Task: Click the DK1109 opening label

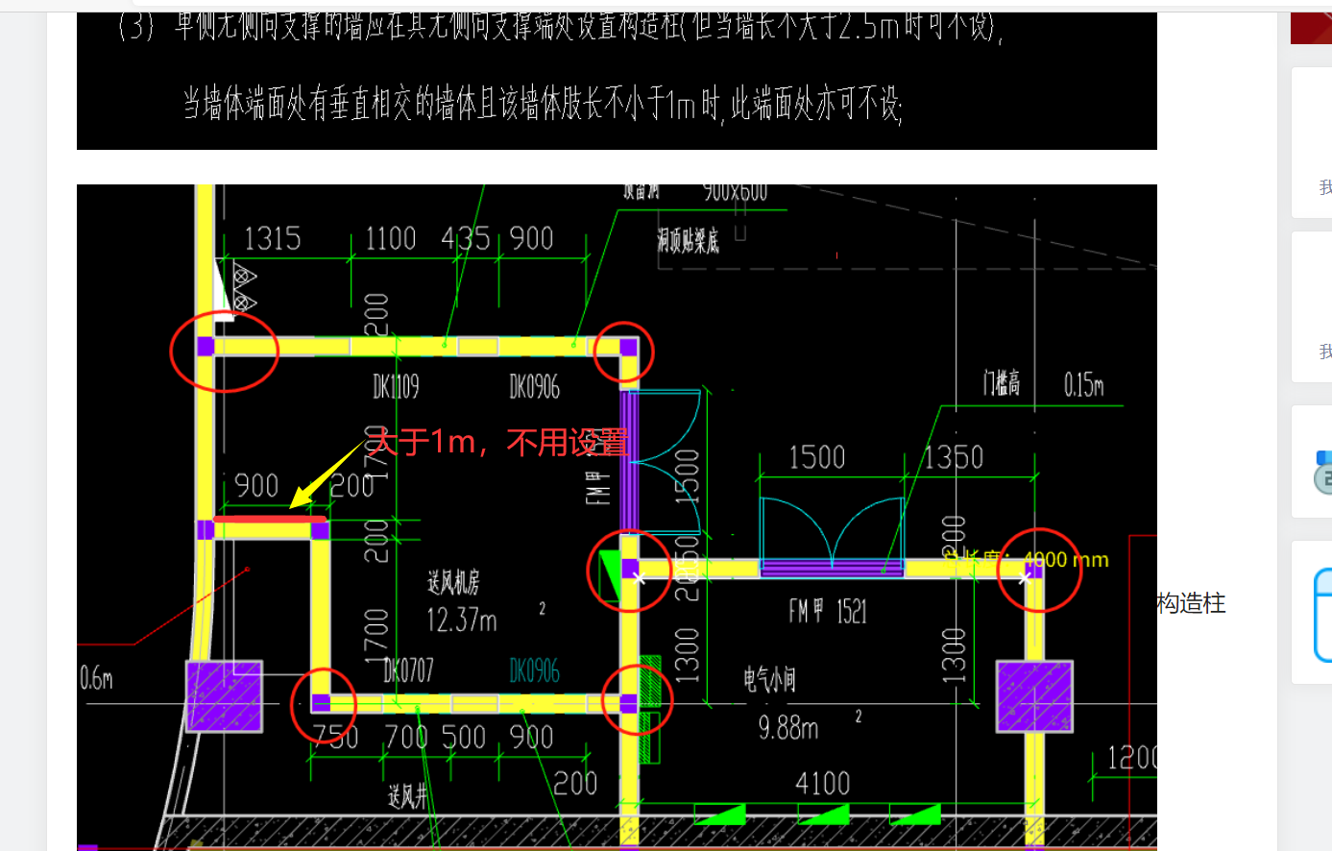Action: point(396,387)
